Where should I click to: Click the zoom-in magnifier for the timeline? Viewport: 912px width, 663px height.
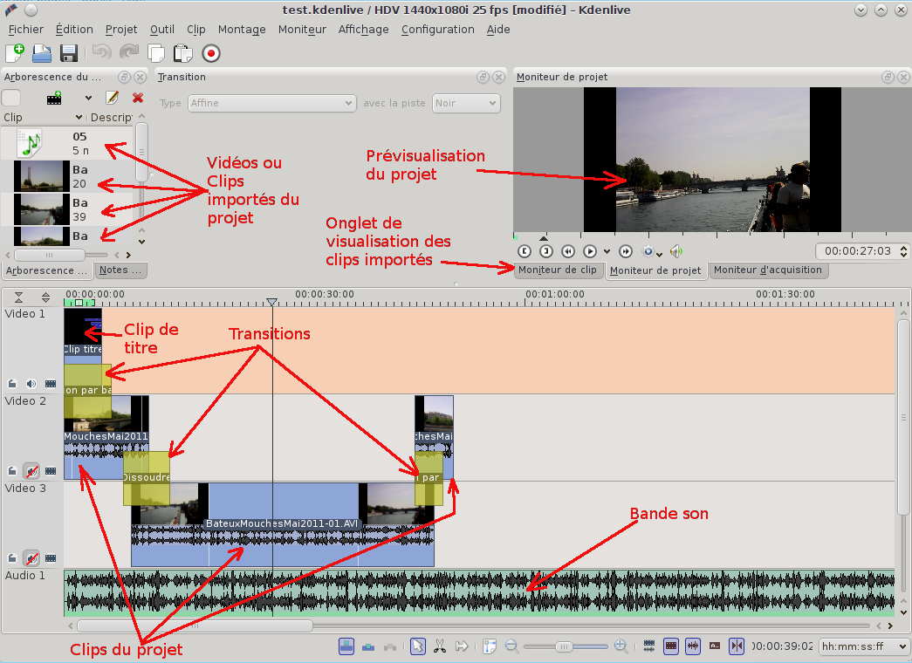click(621, 646)
